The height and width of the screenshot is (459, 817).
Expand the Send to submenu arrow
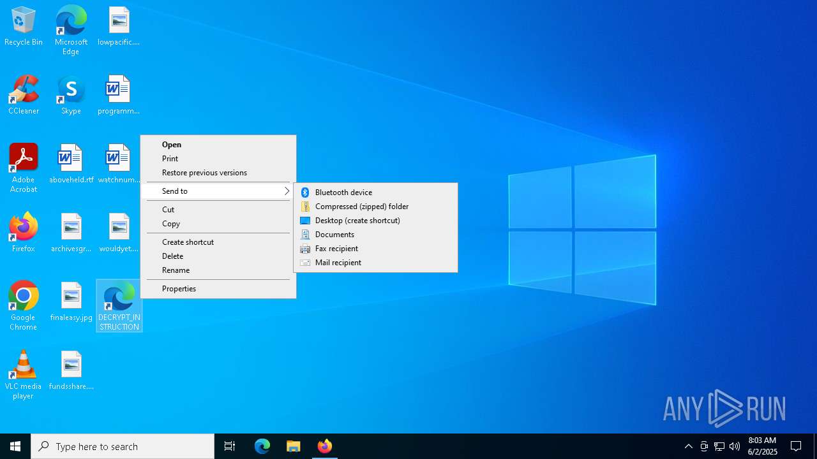[x=287, y=191]
